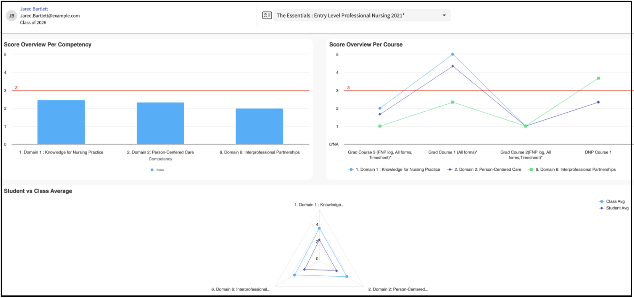Toggle Domain 2 Person-Centered Care legend

(x=484, y=169)
